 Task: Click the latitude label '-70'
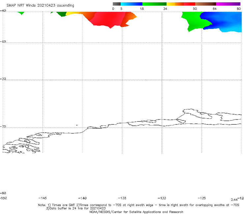pyautogui.click(x=3, y=79)
